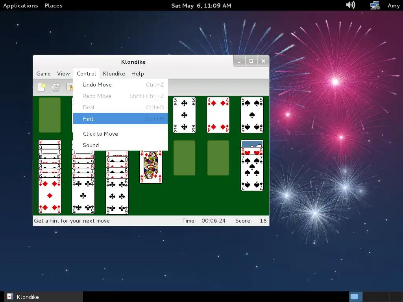
Task: Click the volume speaker icon in top panel
Action: click(x=351, y=5)
